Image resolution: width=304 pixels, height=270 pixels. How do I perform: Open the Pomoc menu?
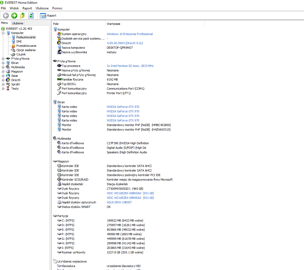click(57, 8)
